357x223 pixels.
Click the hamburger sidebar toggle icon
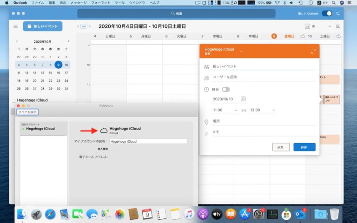click(15, 26)
